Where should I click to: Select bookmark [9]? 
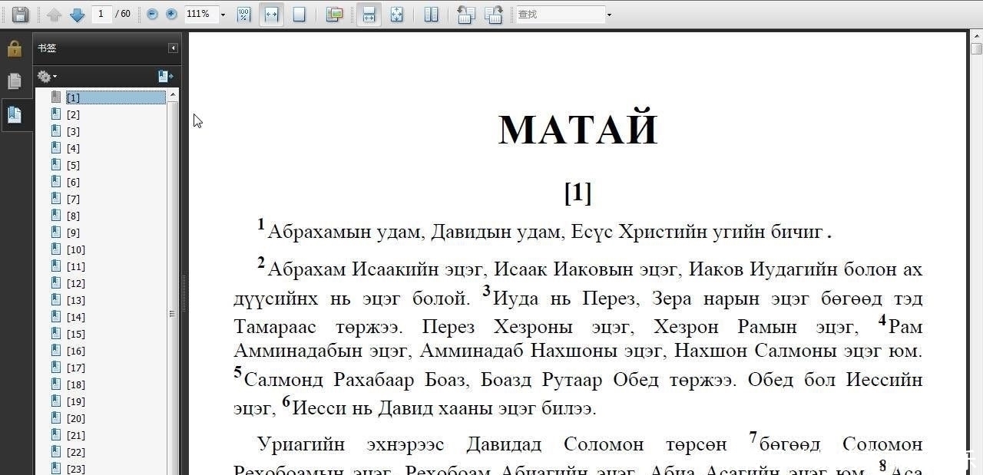(73, 233)
